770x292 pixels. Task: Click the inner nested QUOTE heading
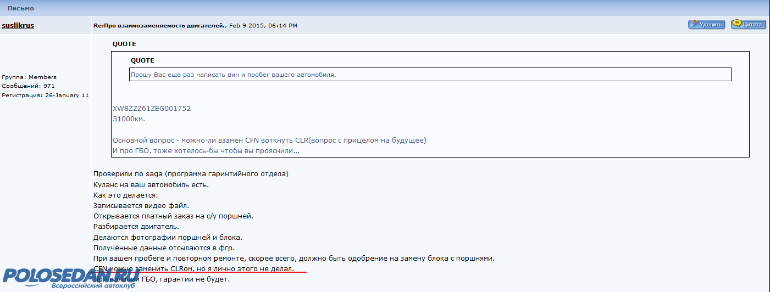click(x=142, y=60)
